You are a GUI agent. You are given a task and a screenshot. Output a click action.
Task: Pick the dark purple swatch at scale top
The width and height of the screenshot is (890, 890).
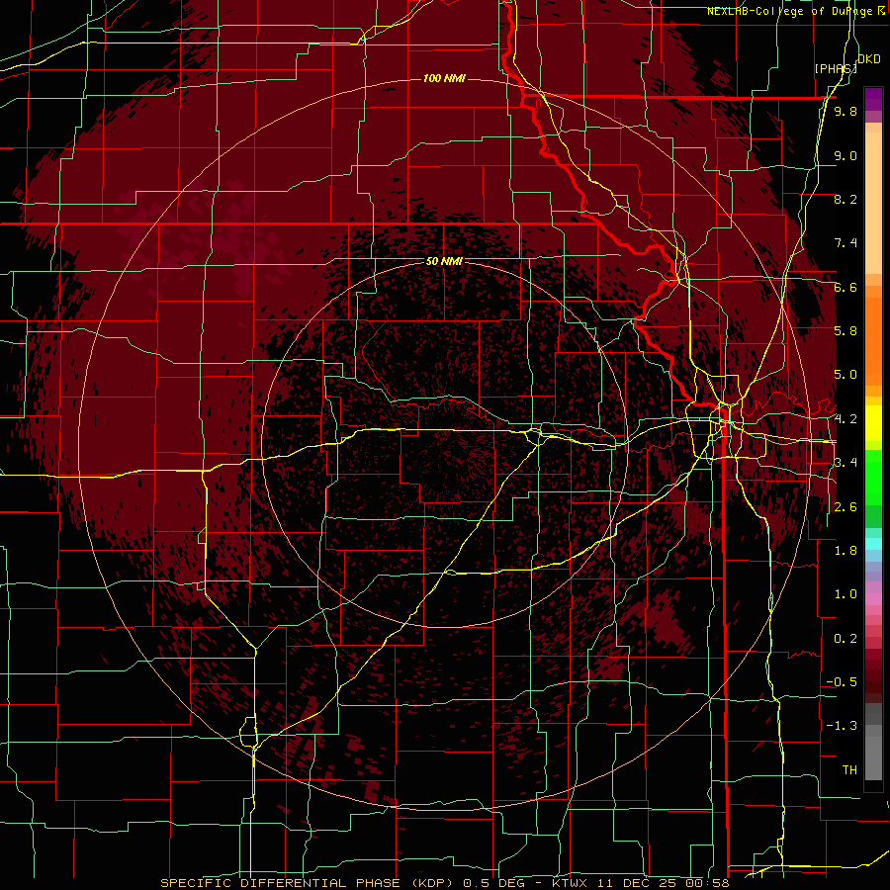coord(873,99)
